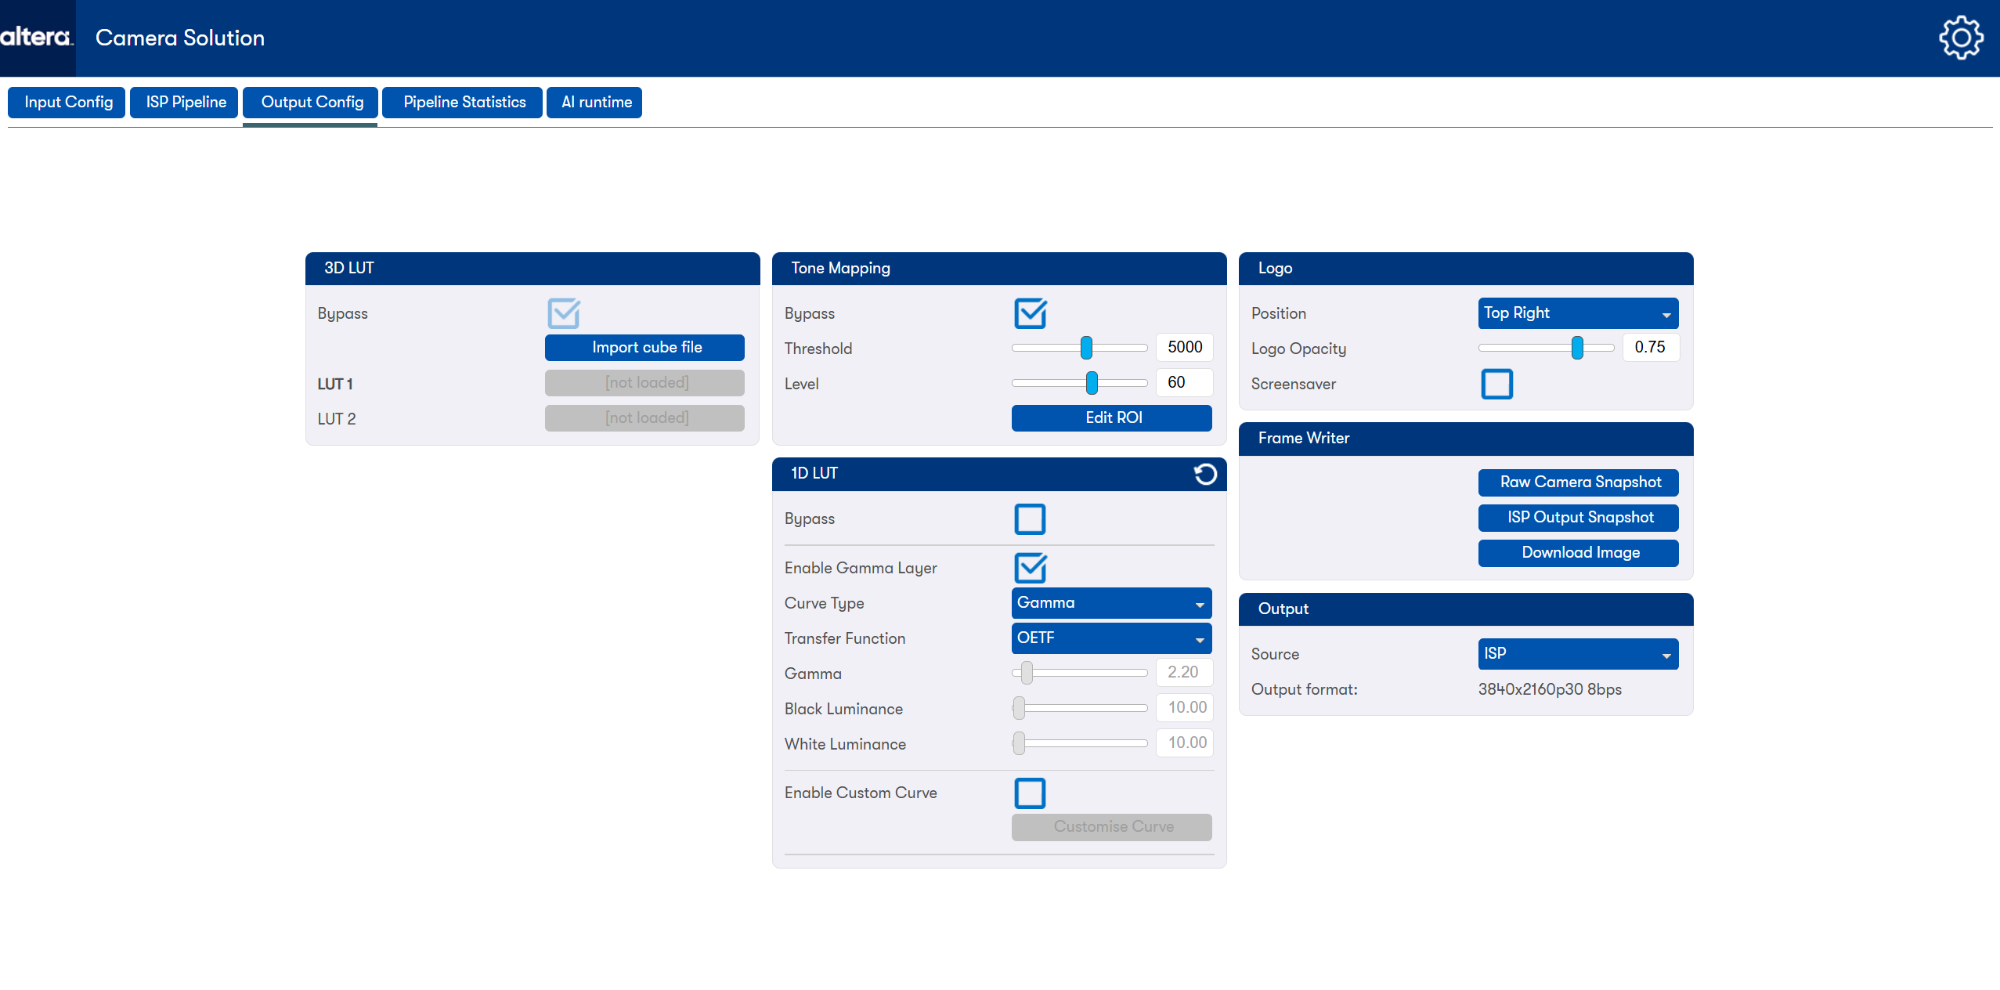Toggle Tone Mapping Bypass checkbox

click(x=1030, y=313)
